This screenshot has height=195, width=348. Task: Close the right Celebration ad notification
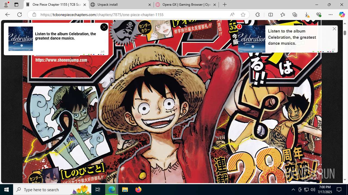point(334,29)
